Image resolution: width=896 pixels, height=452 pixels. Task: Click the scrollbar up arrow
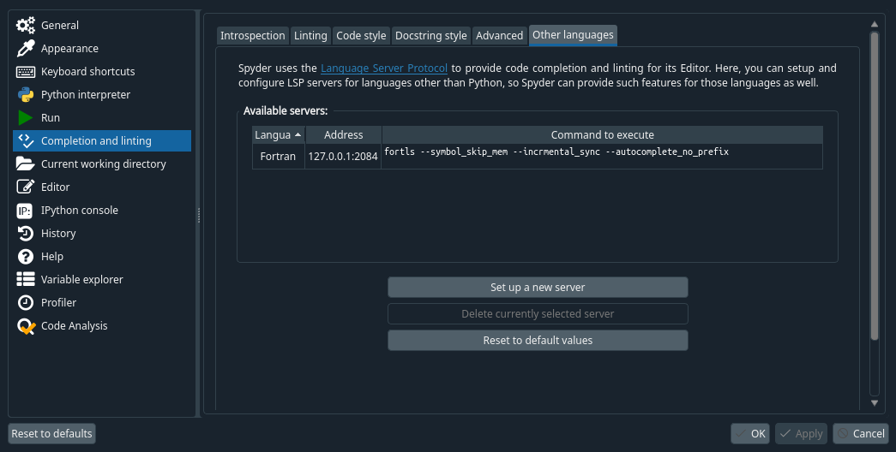click(x=875, y=24)
